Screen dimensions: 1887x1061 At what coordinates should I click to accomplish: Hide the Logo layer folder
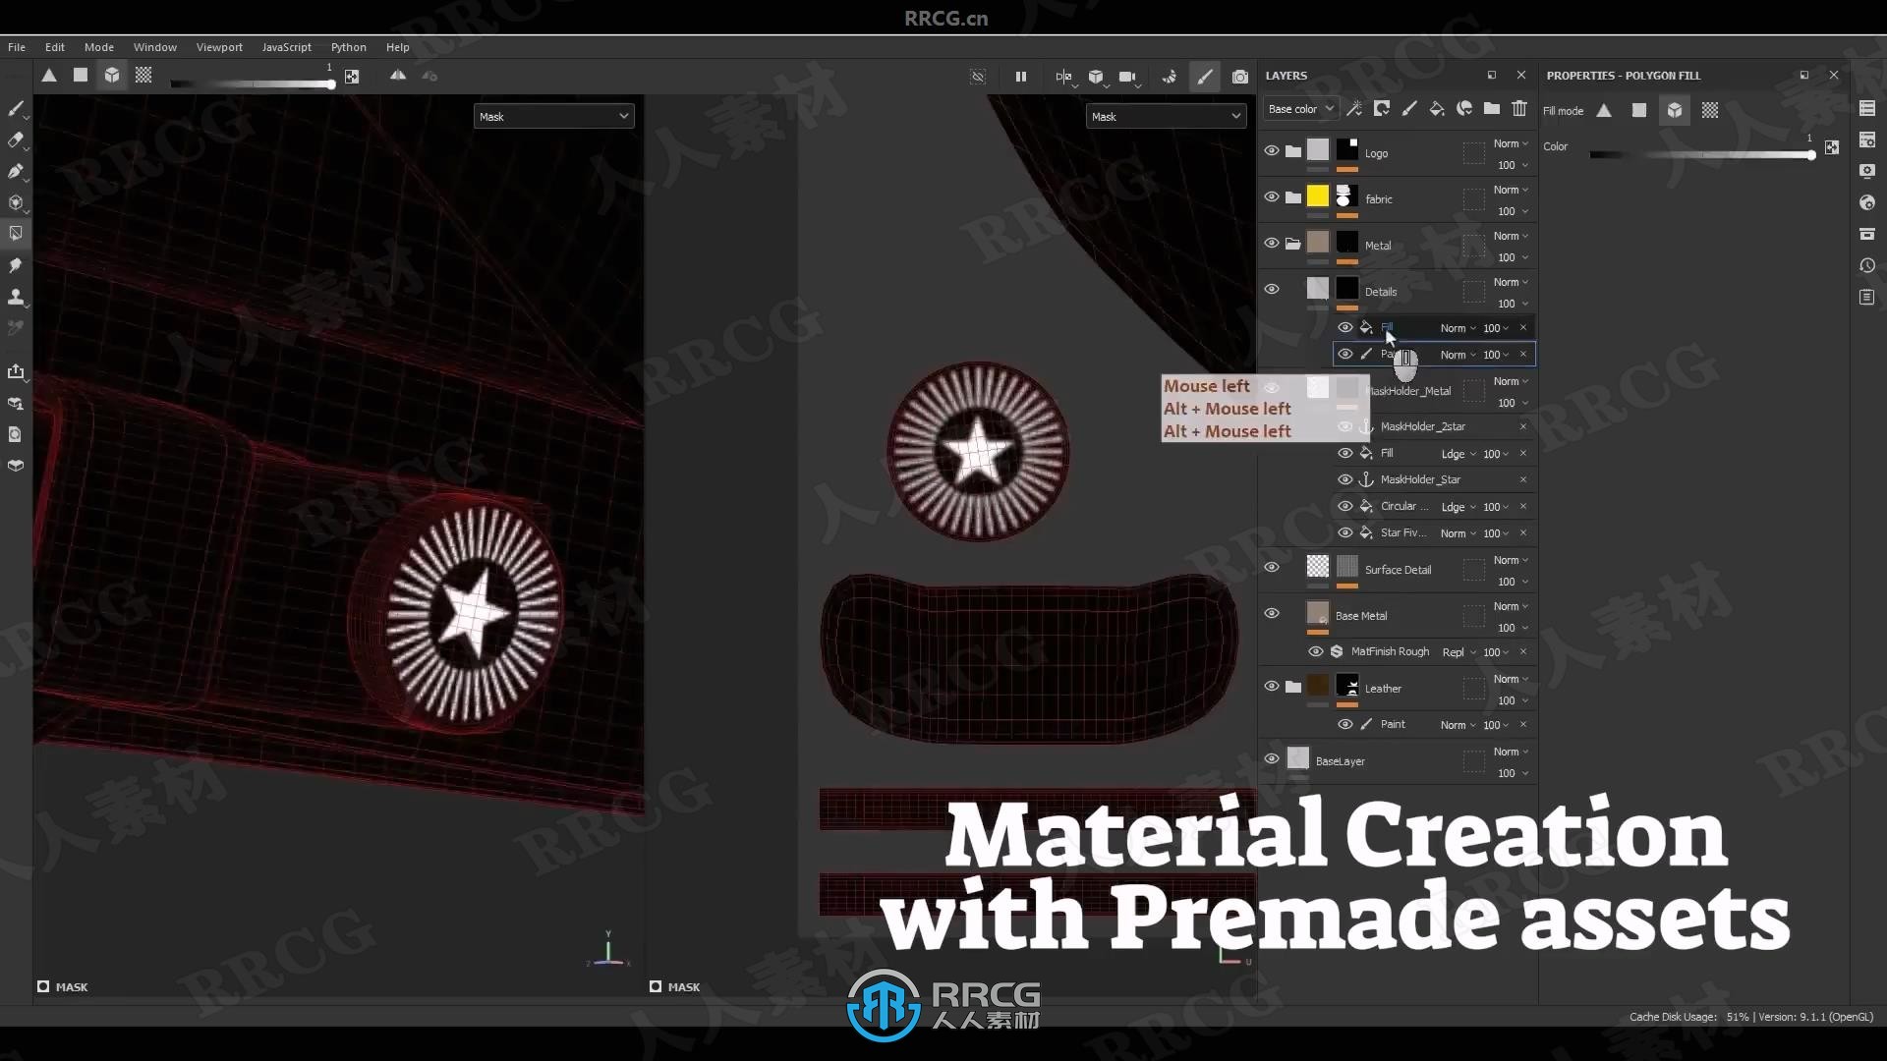pyautogui.click(x=1272, y=151)
